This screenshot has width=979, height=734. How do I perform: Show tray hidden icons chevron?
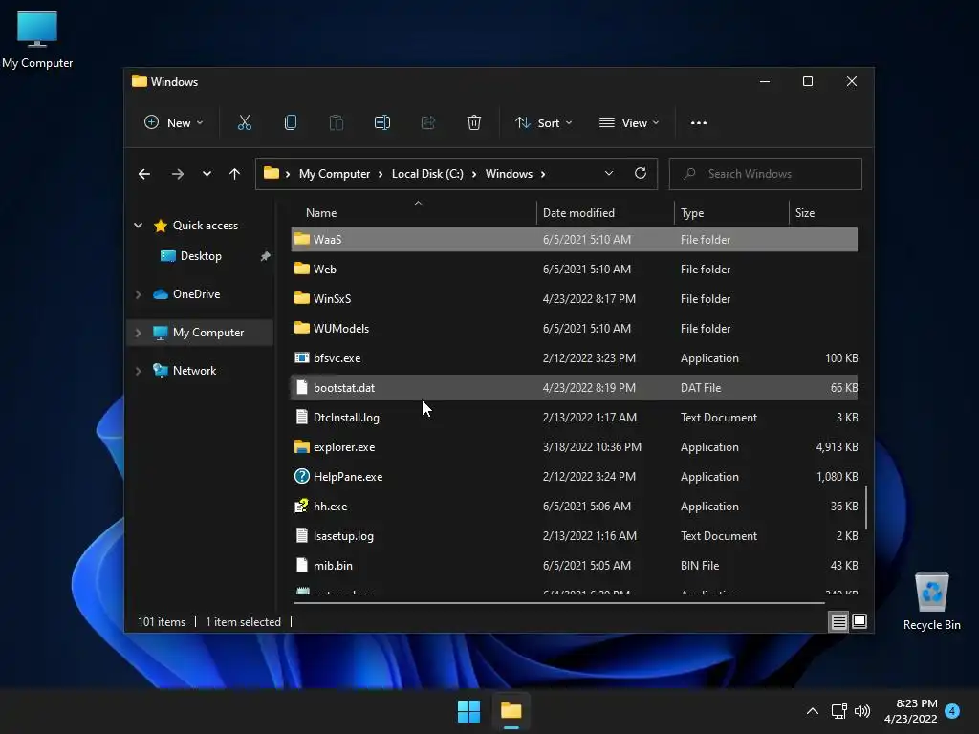click(813, 711)
